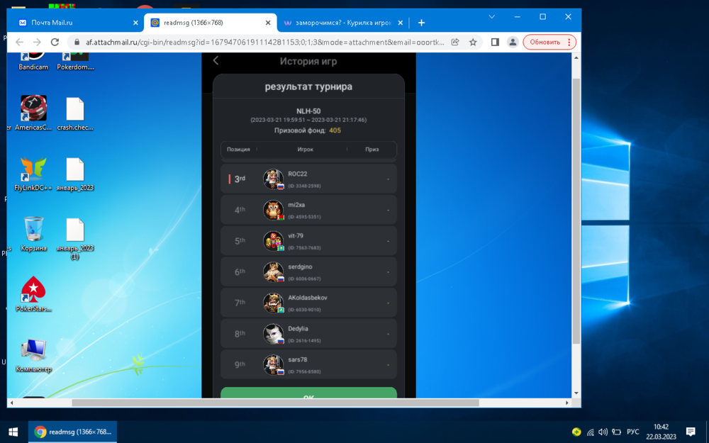Click the horizontal scrollbar at page bottom
The width and height of the screenshot is (709, 443).
pyautogui.click(x=275, y=403)
